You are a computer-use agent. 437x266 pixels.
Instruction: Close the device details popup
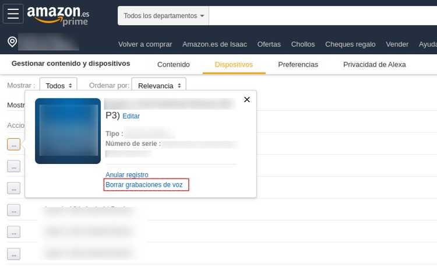(247, 100)
